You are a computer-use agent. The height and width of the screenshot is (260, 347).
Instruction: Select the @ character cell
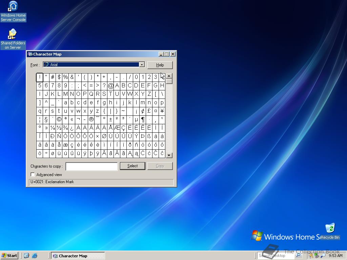(x=110, y=86)
